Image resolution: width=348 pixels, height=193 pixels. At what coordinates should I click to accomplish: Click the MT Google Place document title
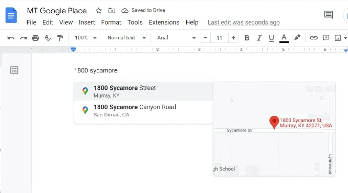click(x=57, y=11)
